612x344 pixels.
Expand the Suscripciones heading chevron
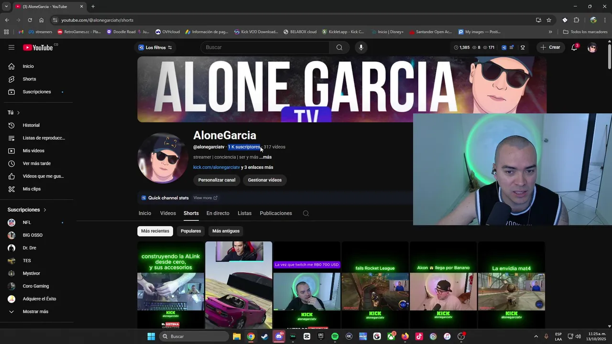tap(45, 210)
